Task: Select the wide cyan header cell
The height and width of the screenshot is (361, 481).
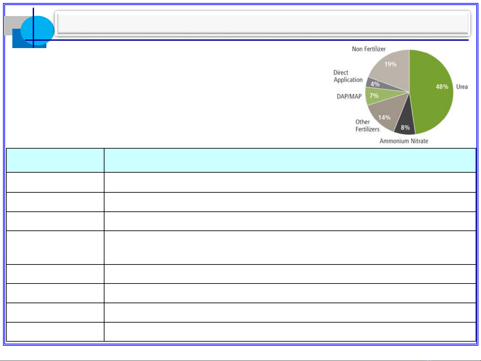Action: pos(290,160)
